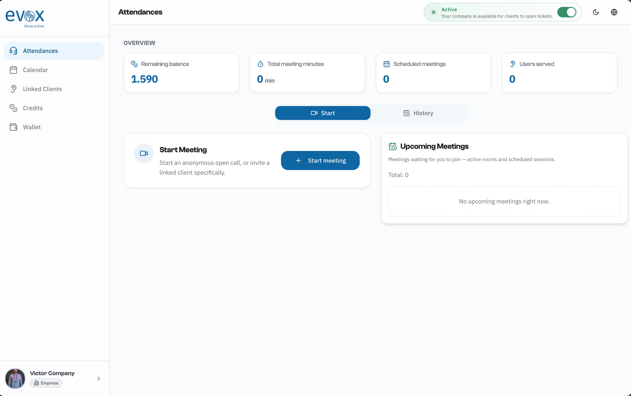Click No upcoming meetings right now message
Image resolution: width=631 pixels, height=396 pixels.
[504, 201]
